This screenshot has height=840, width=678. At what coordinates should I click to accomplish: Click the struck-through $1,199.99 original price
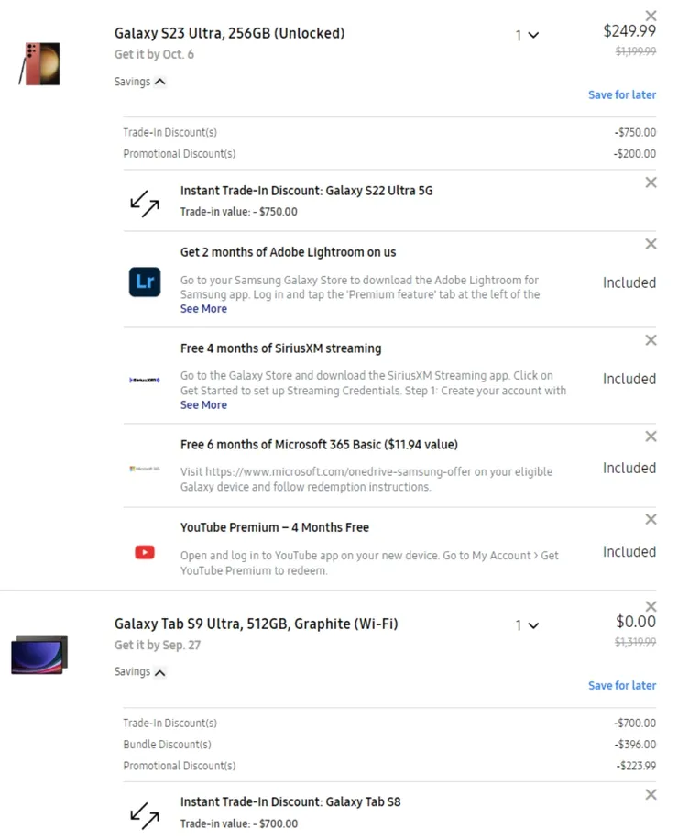(x=636, y=51)
